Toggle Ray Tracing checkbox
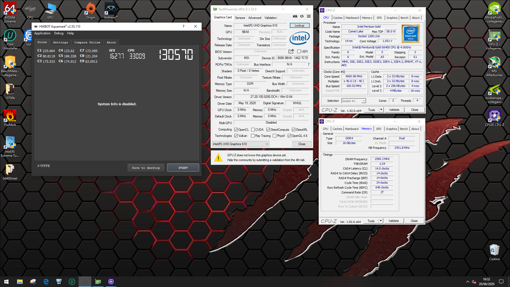This screenshot has height=287, width=510. pos(253,136)
